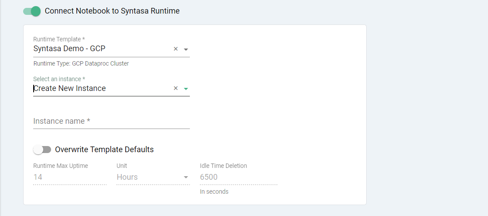Select the Hours unit value
The width and height of the screenshot is (488, 216).
[127, 177]
